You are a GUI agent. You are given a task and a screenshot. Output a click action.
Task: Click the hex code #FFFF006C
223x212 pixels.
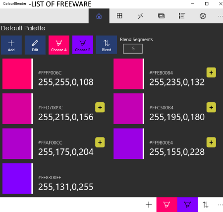tap(50, 73)
